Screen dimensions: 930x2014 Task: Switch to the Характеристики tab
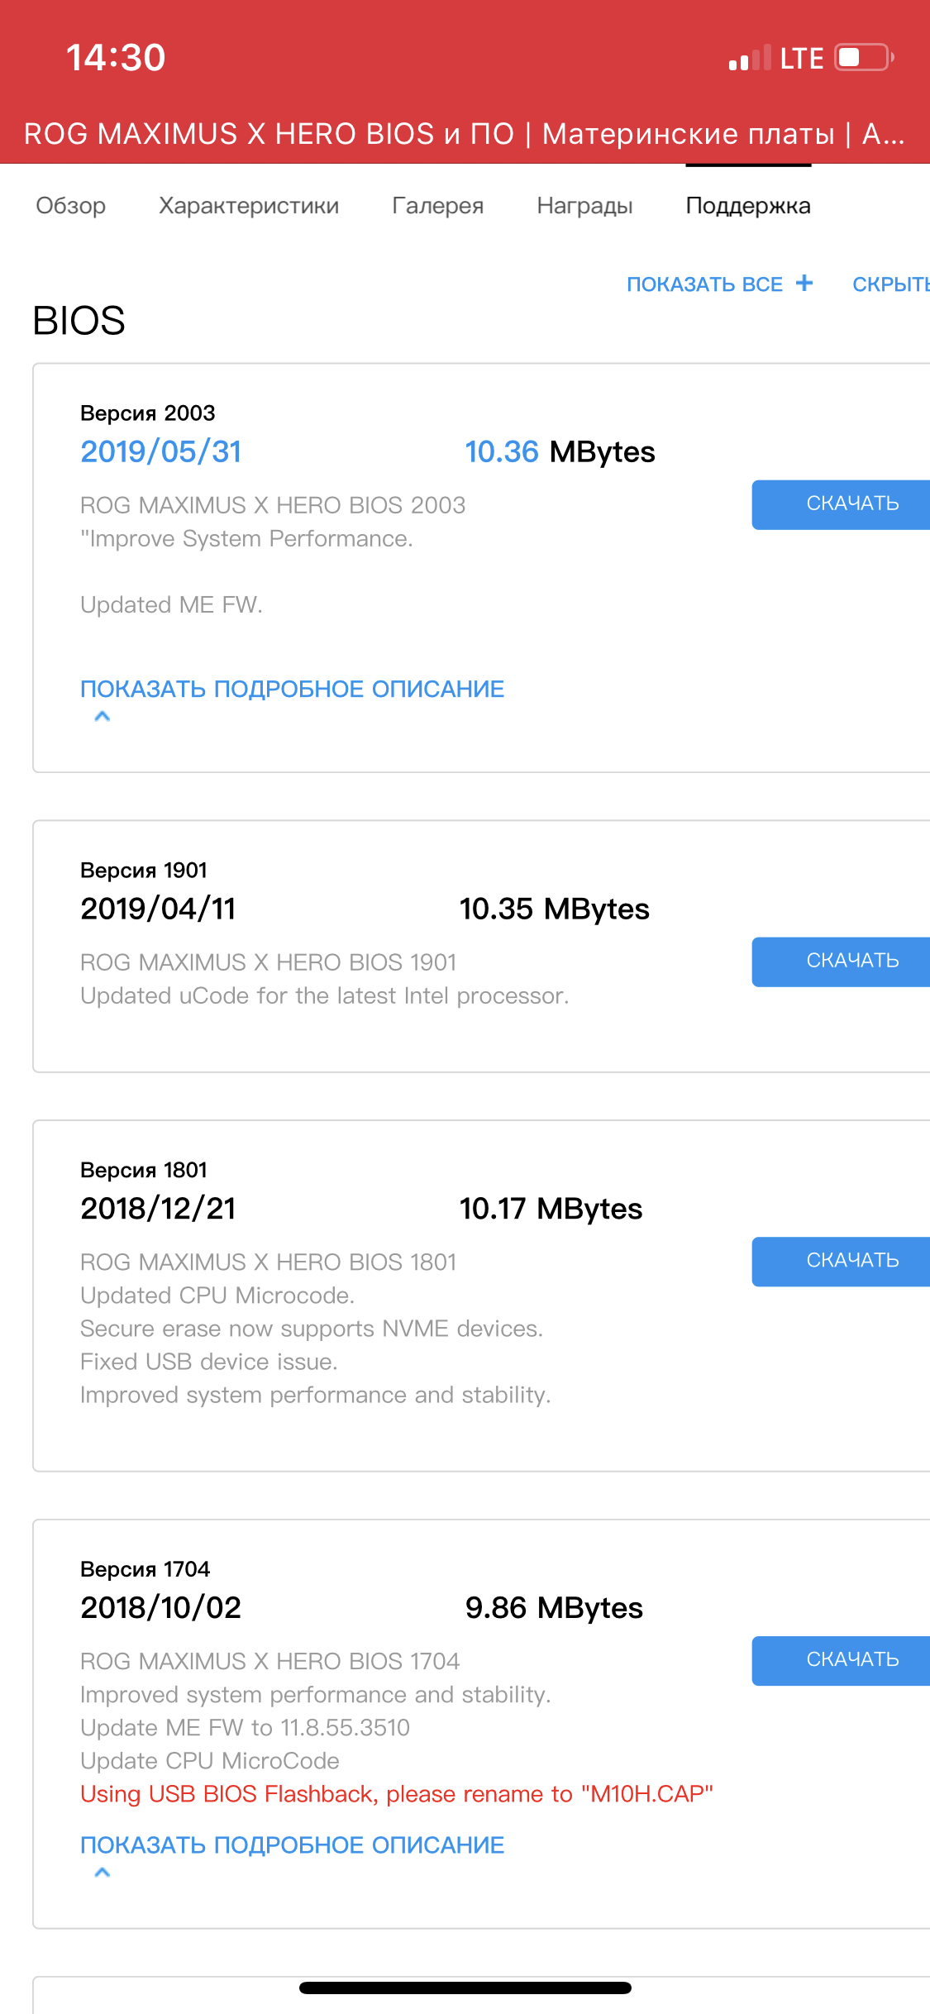(x=249, y=206)
